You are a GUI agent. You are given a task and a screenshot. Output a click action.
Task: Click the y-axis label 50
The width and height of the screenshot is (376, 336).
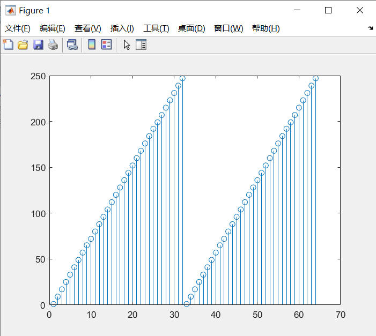click(40, 259)
